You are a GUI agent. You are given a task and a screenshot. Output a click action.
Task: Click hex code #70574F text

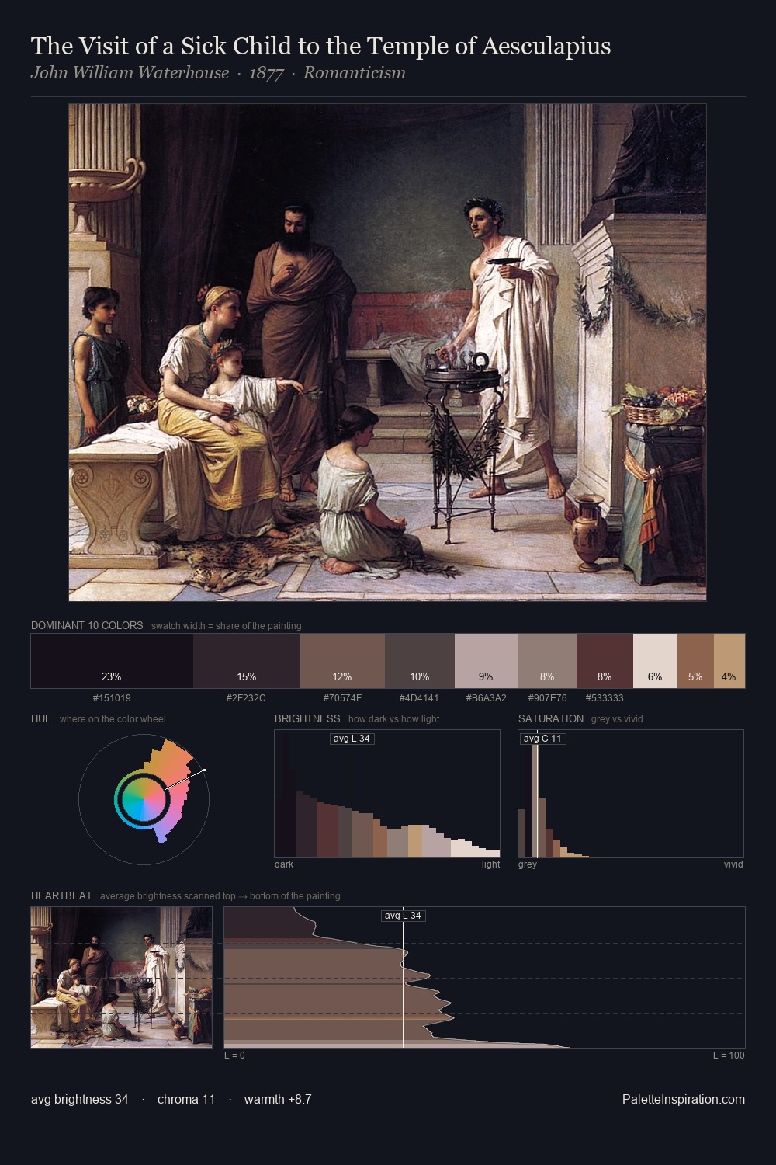click(x=342, y=698)
